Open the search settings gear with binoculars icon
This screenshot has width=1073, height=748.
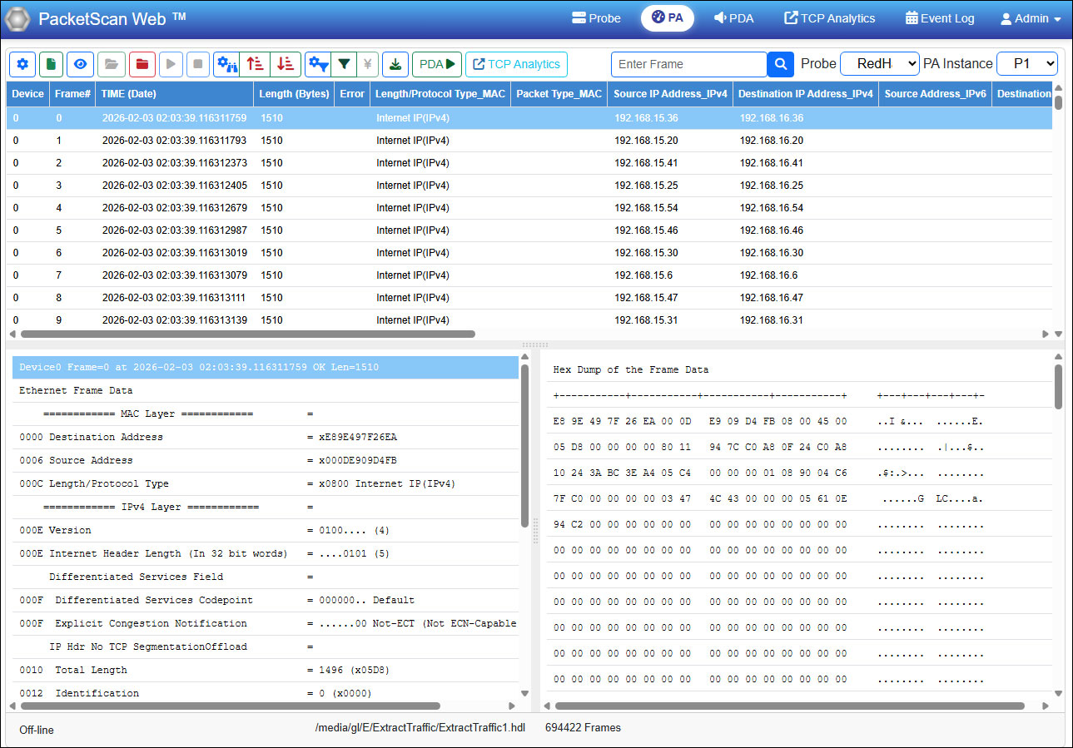point(227,64)
